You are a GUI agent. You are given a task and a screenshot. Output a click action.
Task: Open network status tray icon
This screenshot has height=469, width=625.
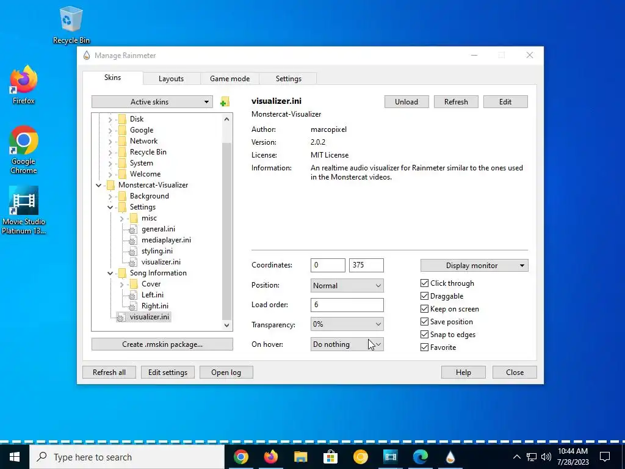(532, 457)
